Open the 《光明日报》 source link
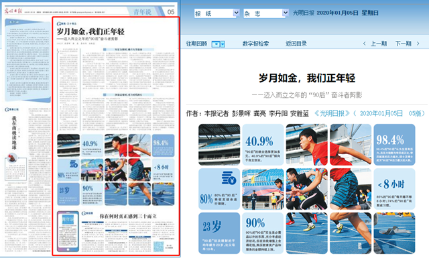This screenshot has height=260, width=429. [x=332, y=113]
